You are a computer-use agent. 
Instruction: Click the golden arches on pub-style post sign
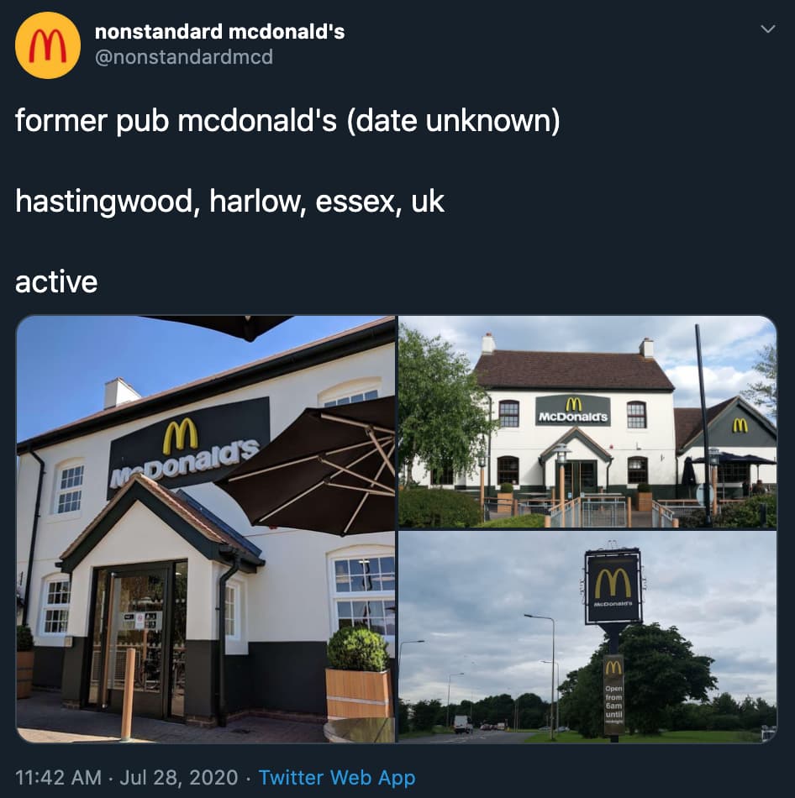pyautogui.click(x=613, y=585)
